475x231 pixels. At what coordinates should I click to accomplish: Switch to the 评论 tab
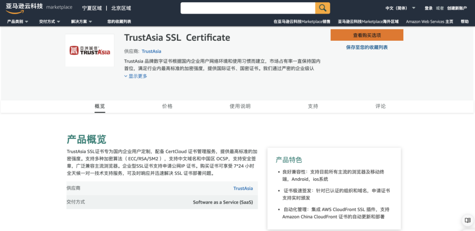pyautogui.click(x=380, y=106)
